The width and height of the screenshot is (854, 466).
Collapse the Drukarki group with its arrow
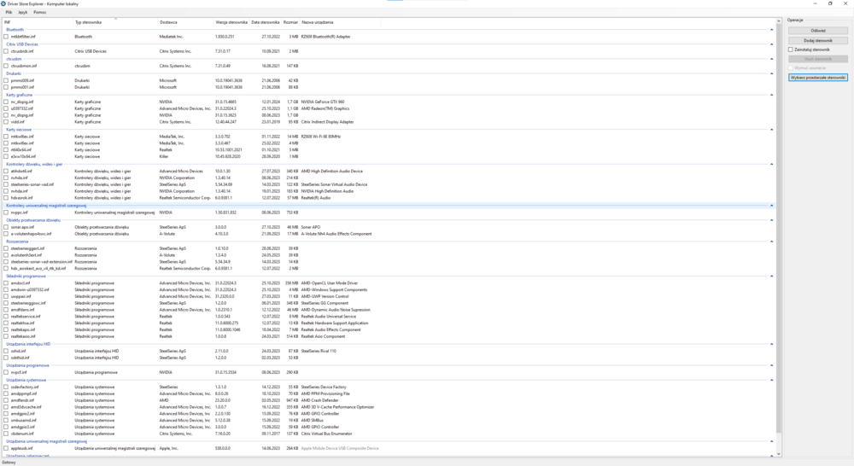pyautogui.click(x=771, y=73)
